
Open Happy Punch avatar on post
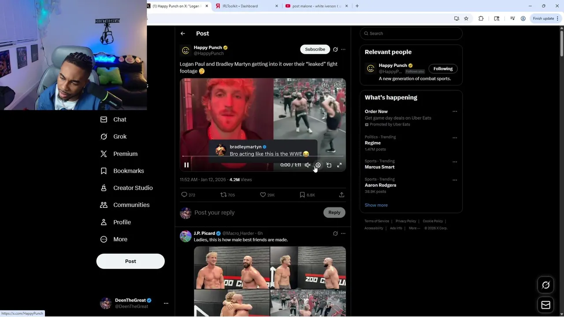coord(186,51)
